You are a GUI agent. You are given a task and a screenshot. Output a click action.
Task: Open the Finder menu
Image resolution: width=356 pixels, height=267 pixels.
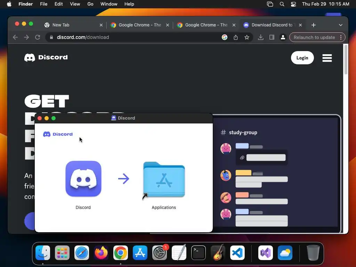click(x=25, y=4)
